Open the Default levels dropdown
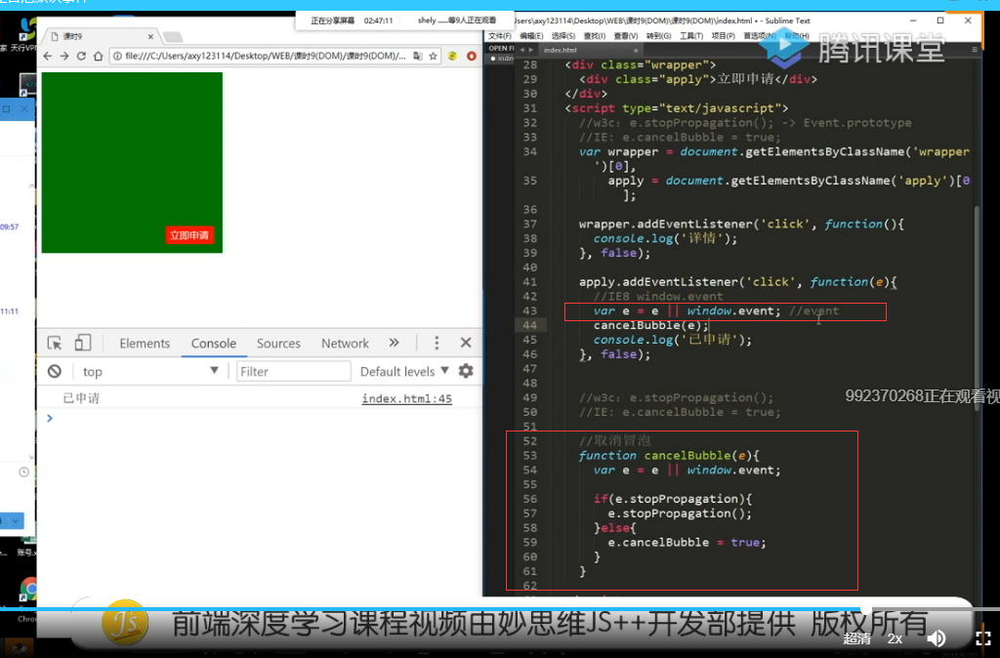This screenshot has width=1000, height=658. pyautogui.click(x=404, y=371)
